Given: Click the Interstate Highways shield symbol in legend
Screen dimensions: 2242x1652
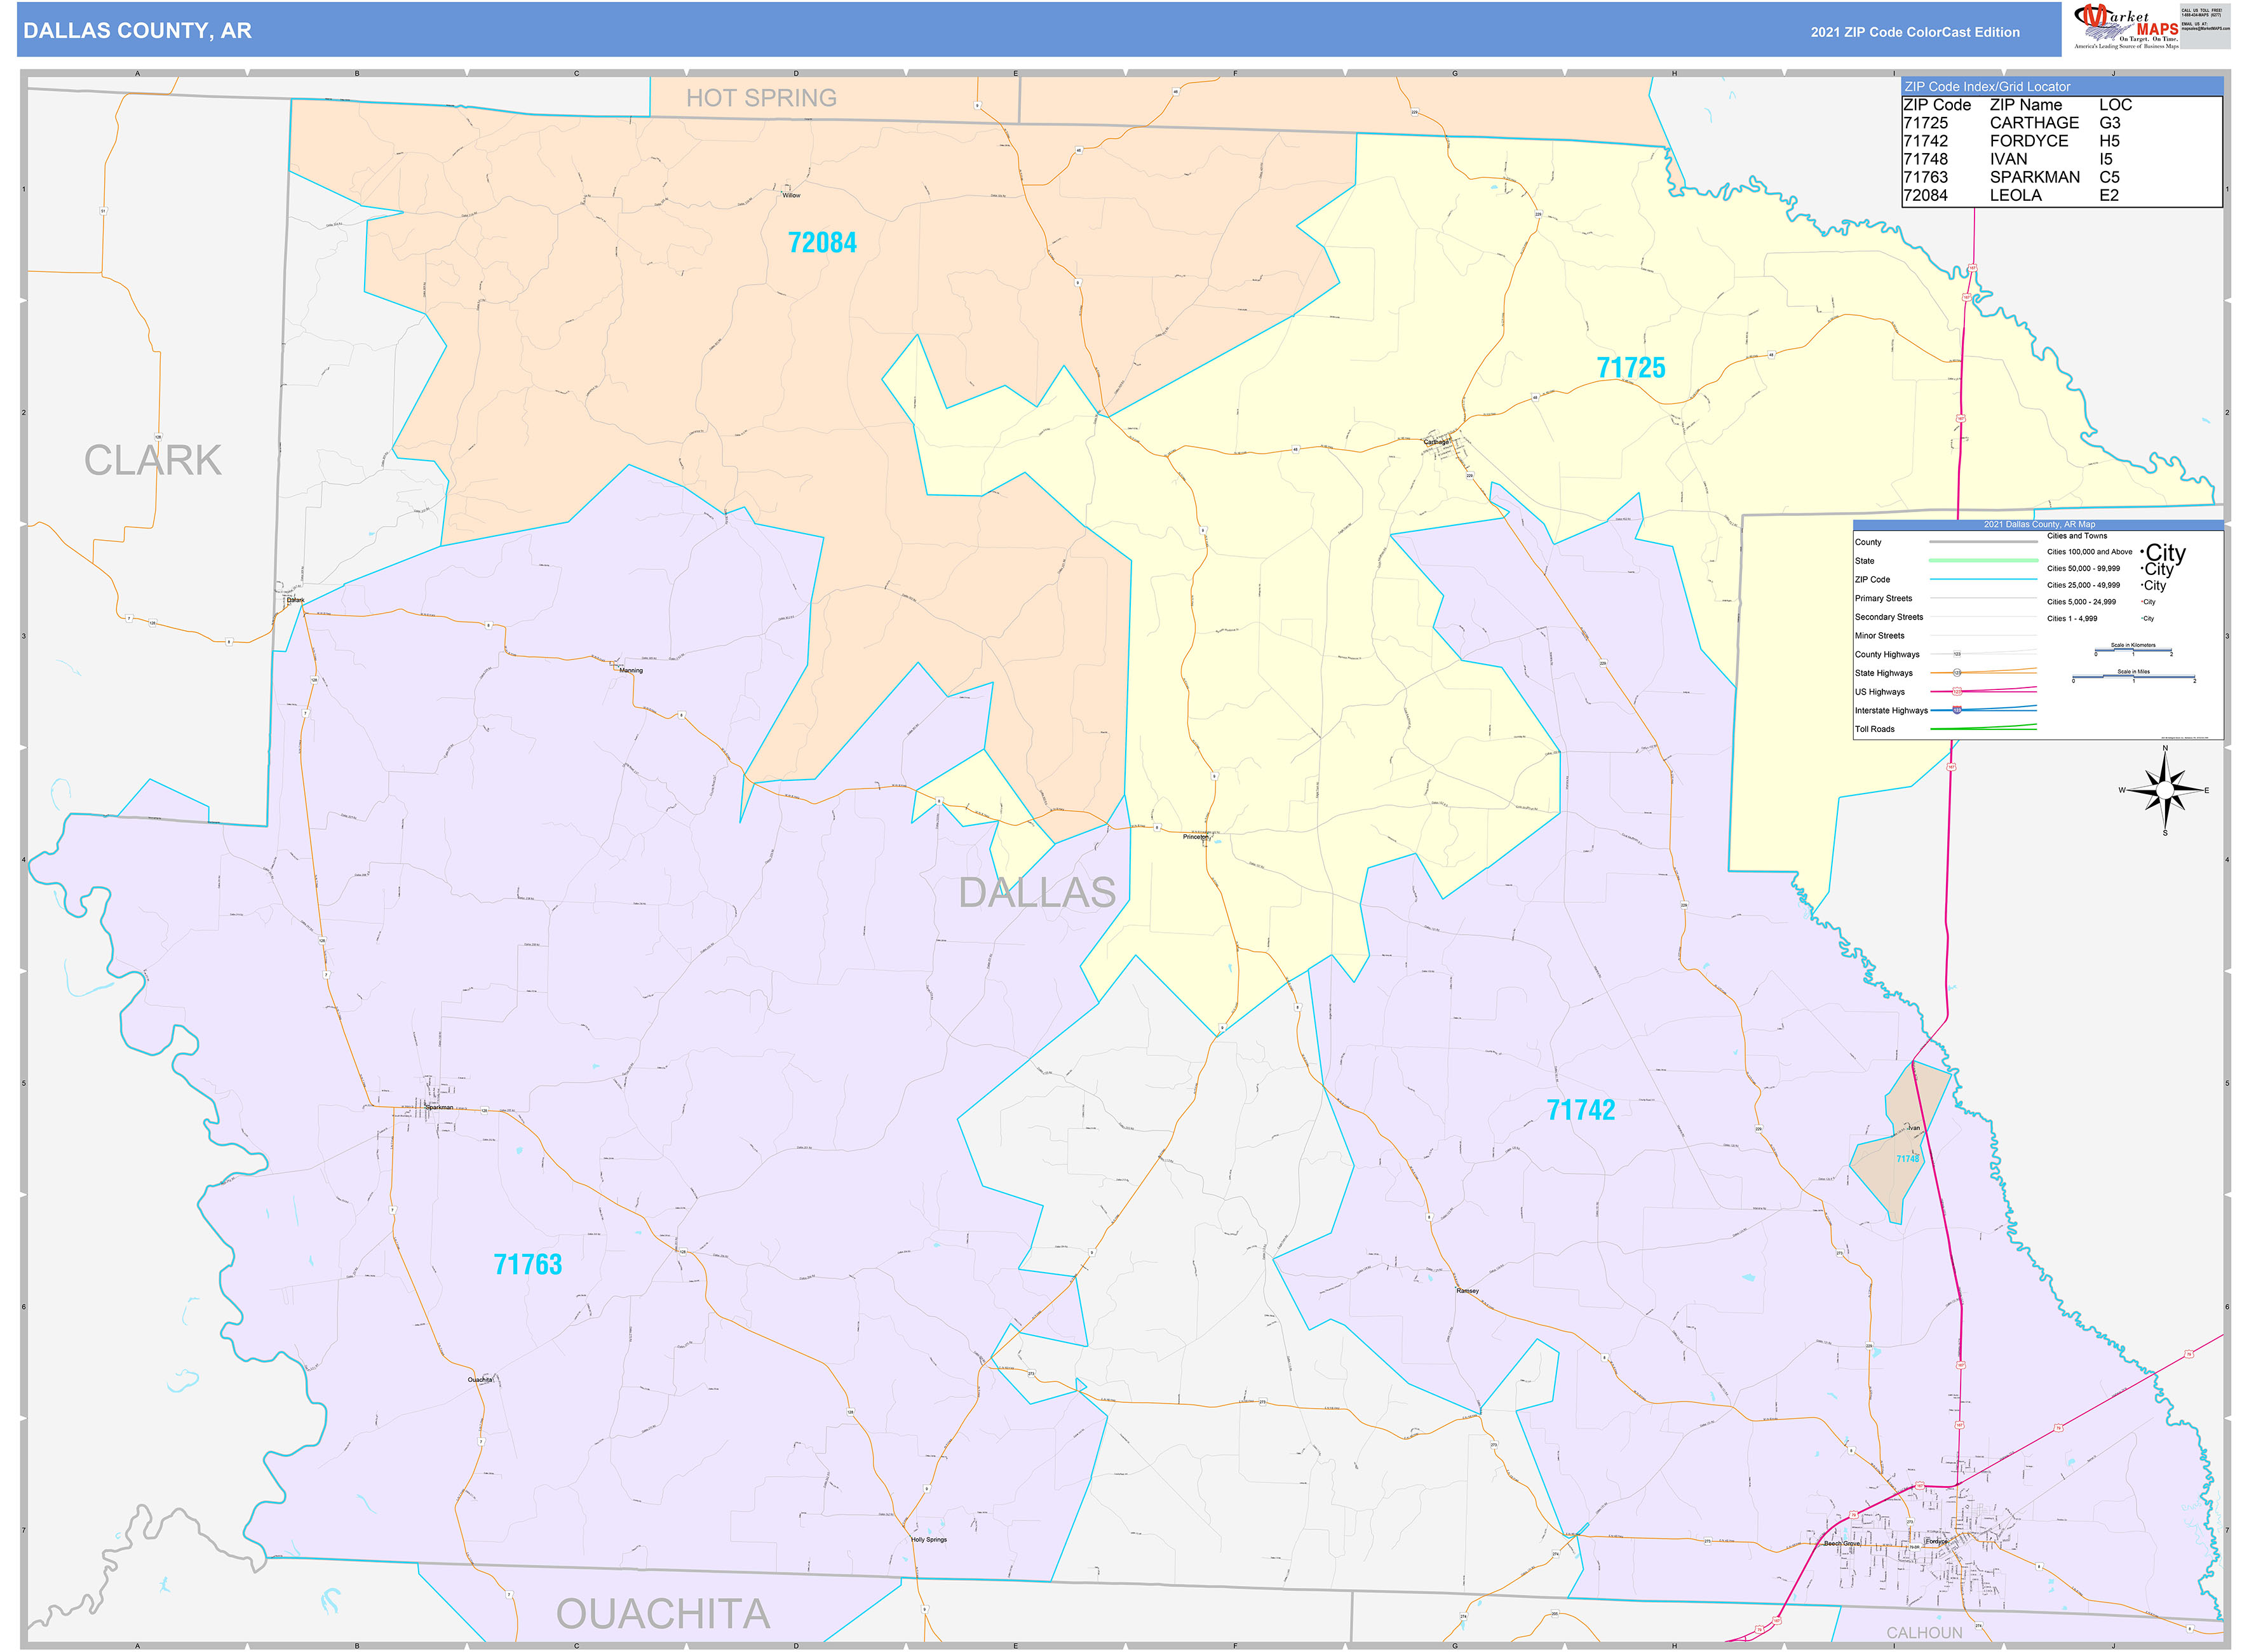Looking at the screenshot, I should tap(1957, 711).
